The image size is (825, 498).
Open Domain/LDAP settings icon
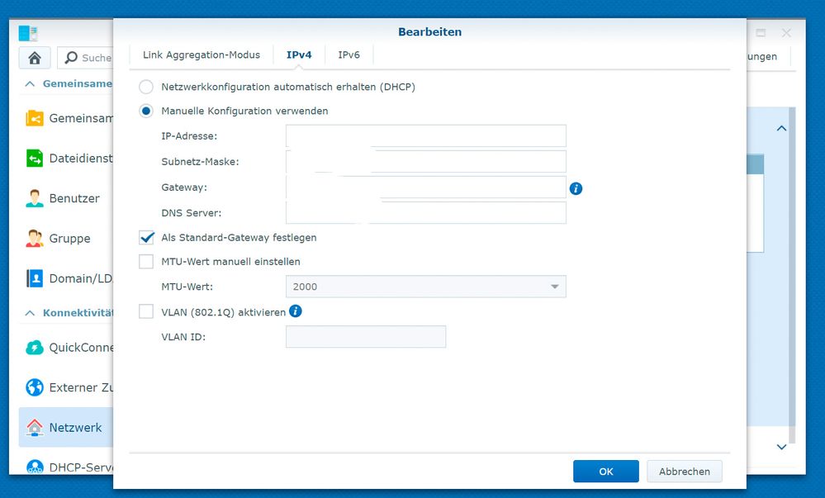(33, 278)
